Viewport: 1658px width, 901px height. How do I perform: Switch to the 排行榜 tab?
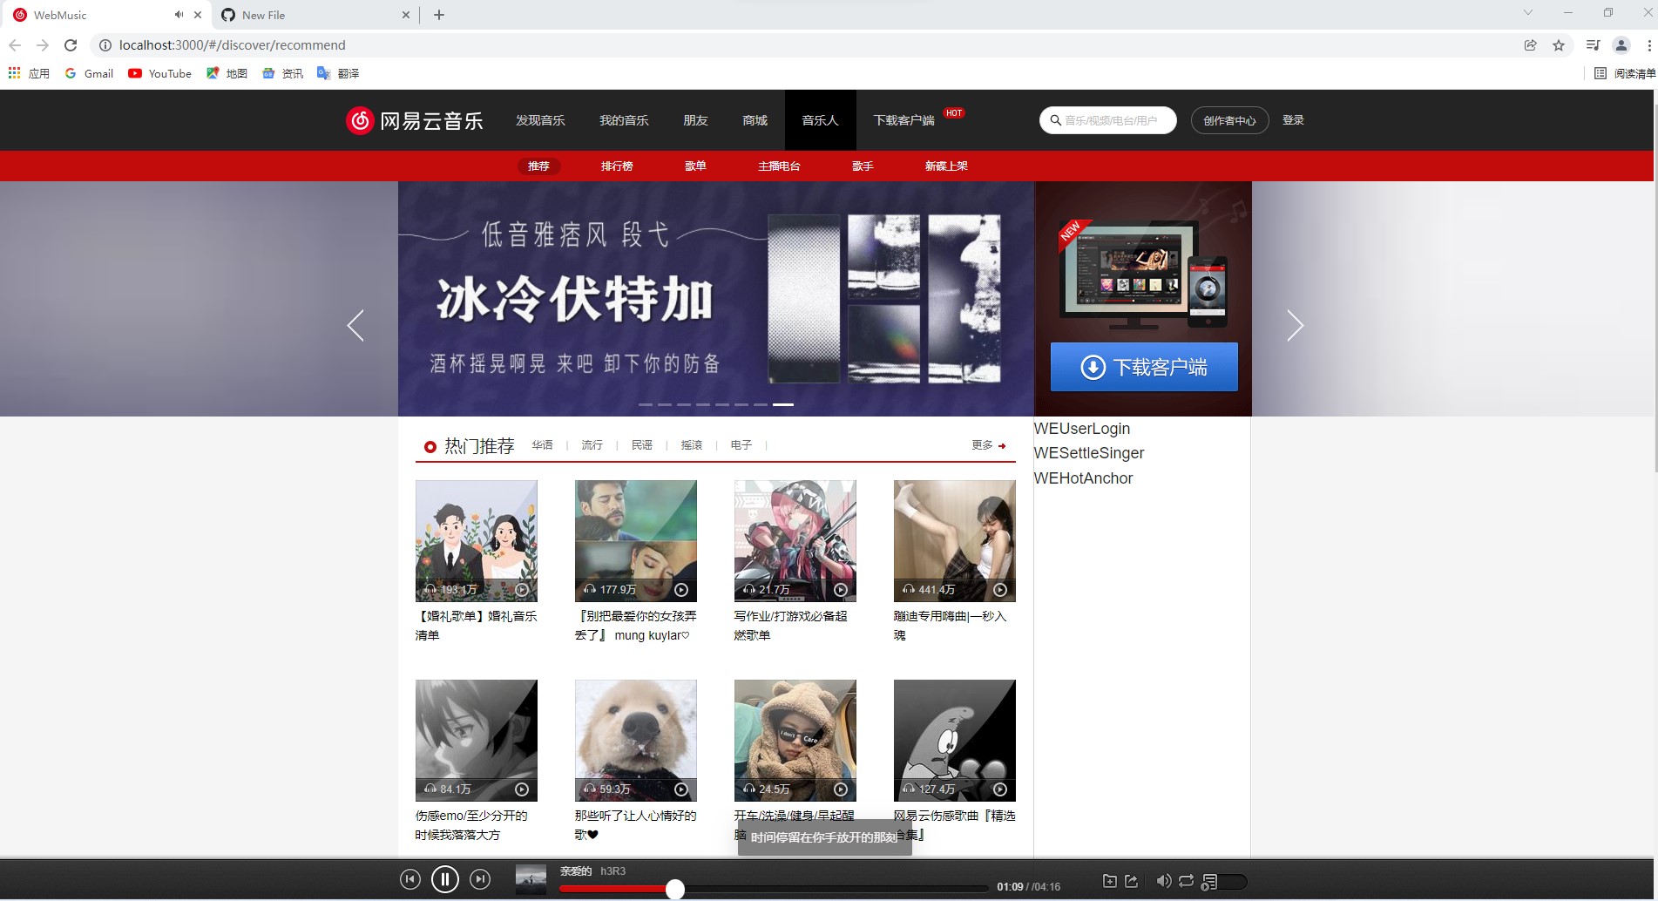(x=617, y=166)
